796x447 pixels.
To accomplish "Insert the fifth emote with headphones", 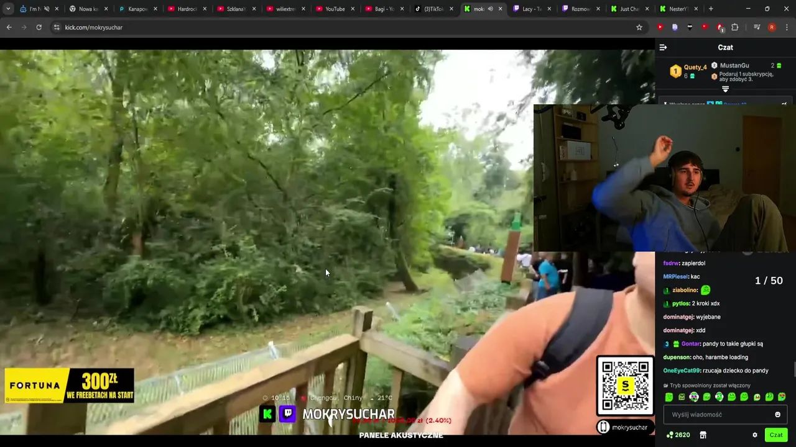I will pos(719,397).
